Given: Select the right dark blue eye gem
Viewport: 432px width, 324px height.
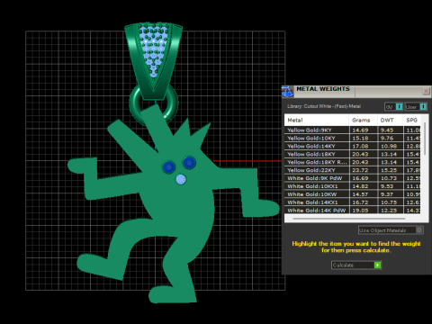Looking at the screenshot, I should [x=189, y=163].
